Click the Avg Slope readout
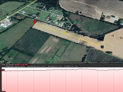123x92 pixels. click(x=71, y=66)
